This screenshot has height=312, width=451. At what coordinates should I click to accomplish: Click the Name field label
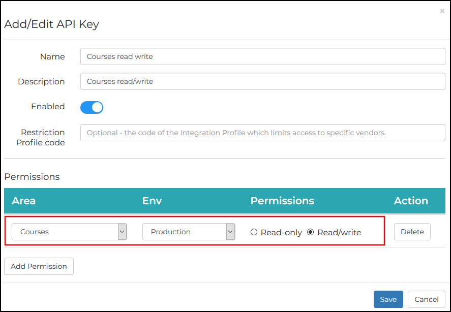pyautogui.click(x=52, y=57)
